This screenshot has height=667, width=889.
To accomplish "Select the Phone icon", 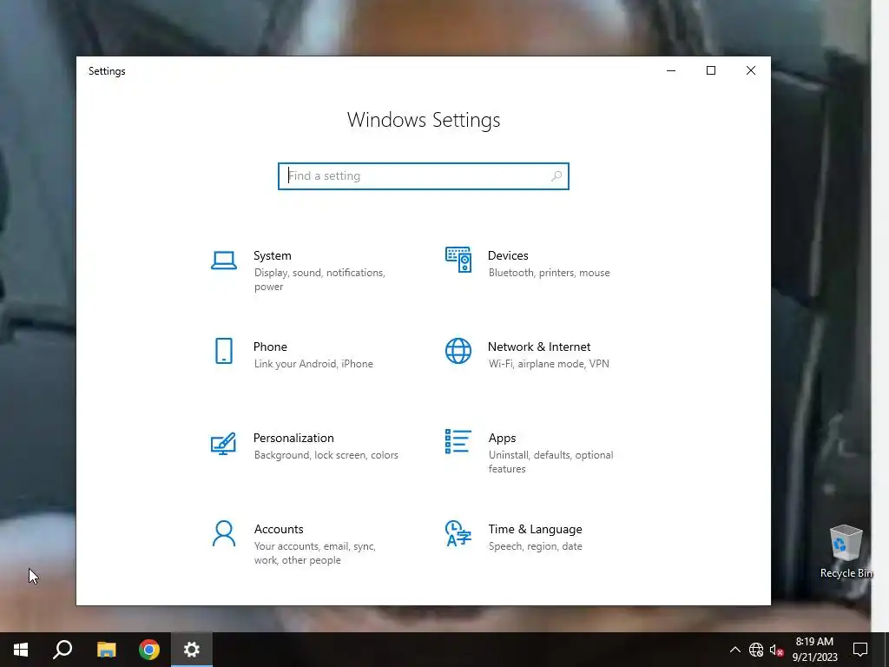I will 224,351.
